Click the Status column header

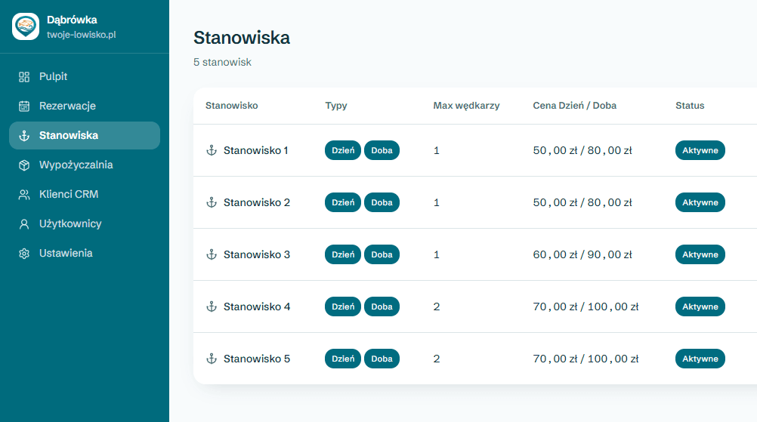point(690,106)
